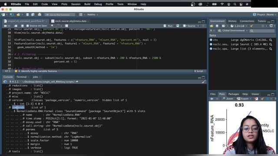The width and height of the screenshot is (278, 156).
Task: Click the Source button
Action: pyautogui.click(x=189, y=26)
